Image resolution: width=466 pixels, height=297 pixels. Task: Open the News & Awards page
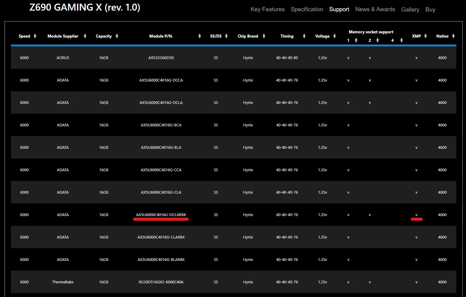[x=375, y=9]
